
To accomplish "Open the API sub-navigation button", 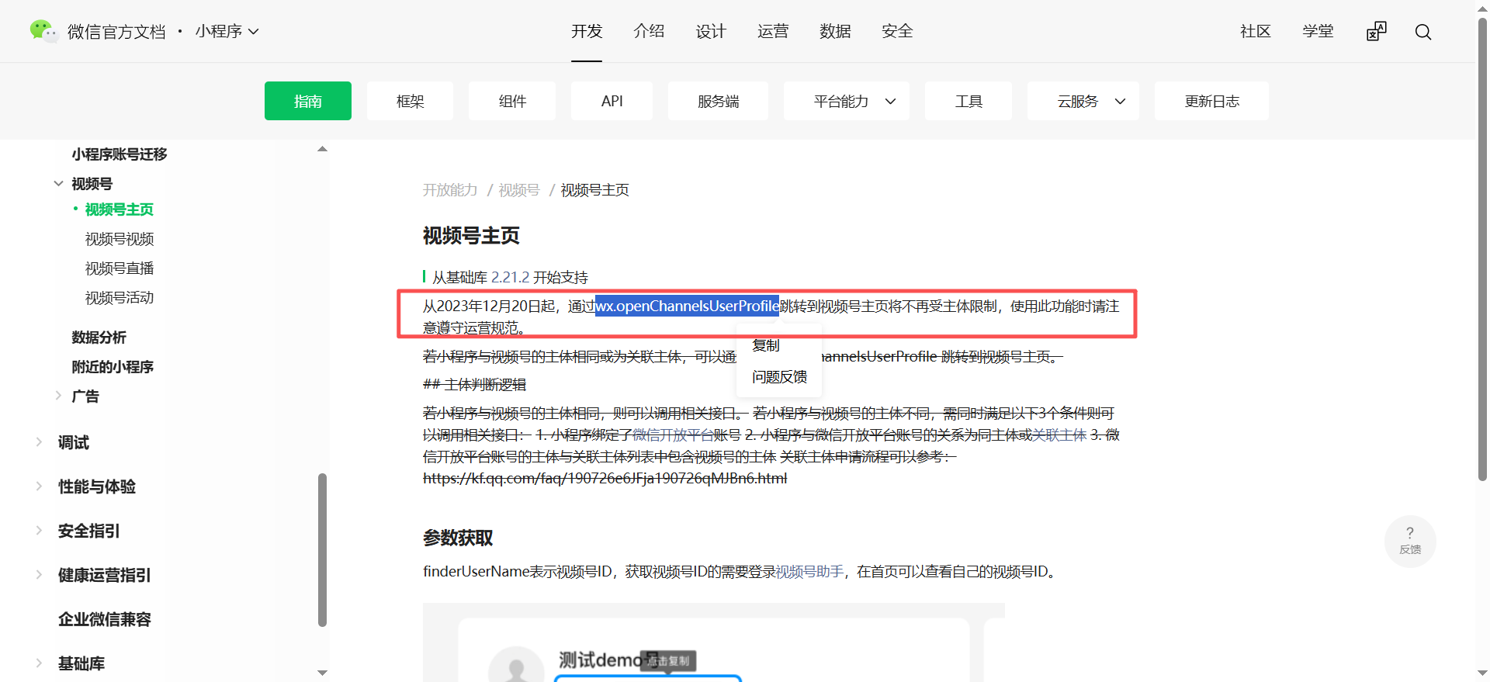I will click(612, 101).
